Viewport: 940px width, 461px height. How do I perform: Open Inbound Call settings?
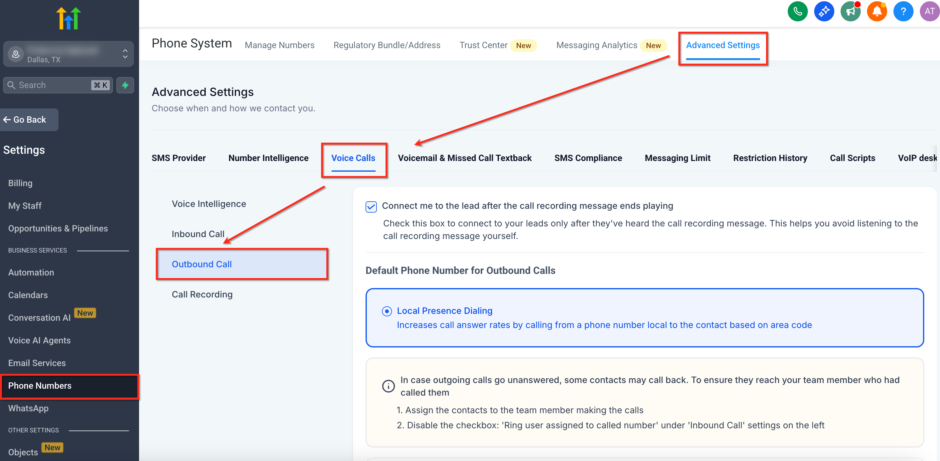tap(198, 234)
